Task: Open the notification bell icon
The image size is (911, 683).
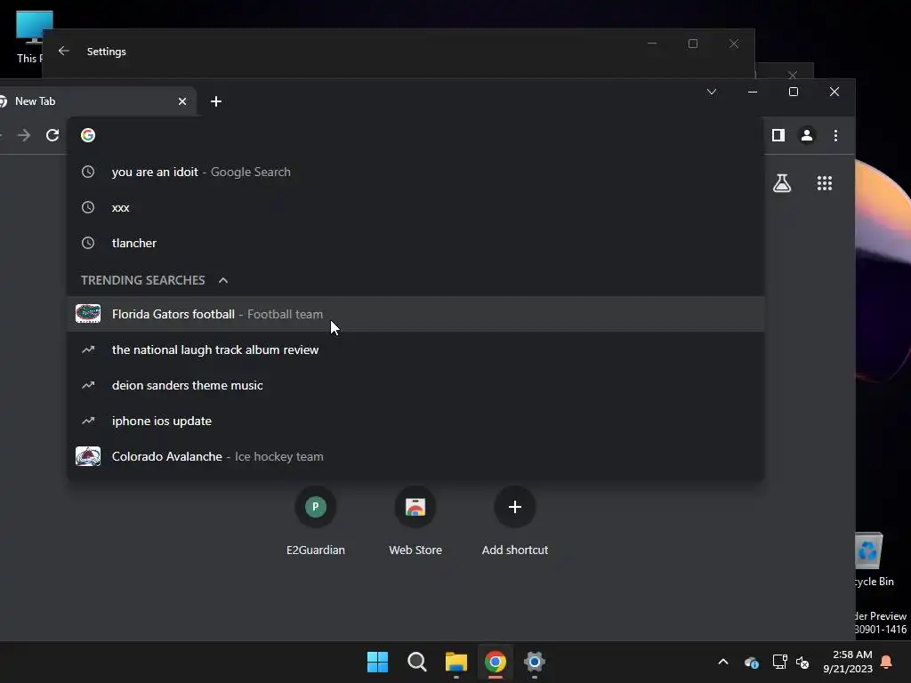Action: point(887,662)
